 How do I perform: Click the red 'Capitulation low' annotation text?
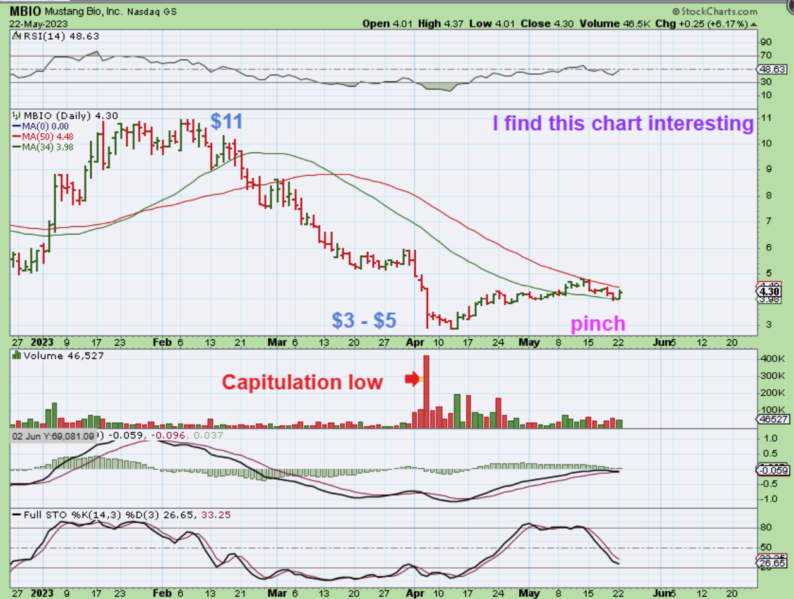click(x=302, y=382)
